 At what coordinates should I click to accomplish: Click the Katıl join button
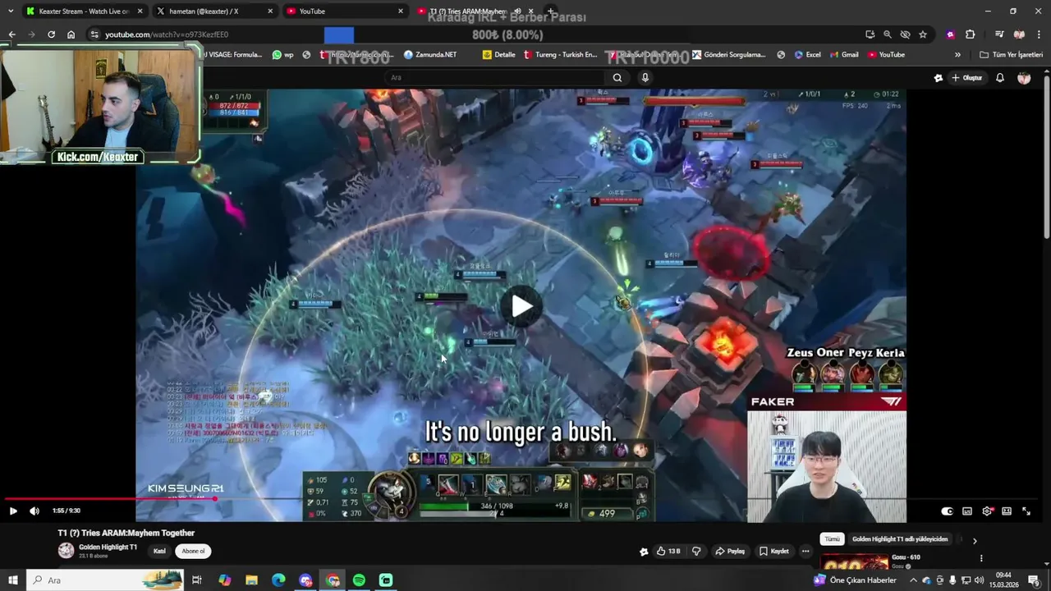[159, 552]
